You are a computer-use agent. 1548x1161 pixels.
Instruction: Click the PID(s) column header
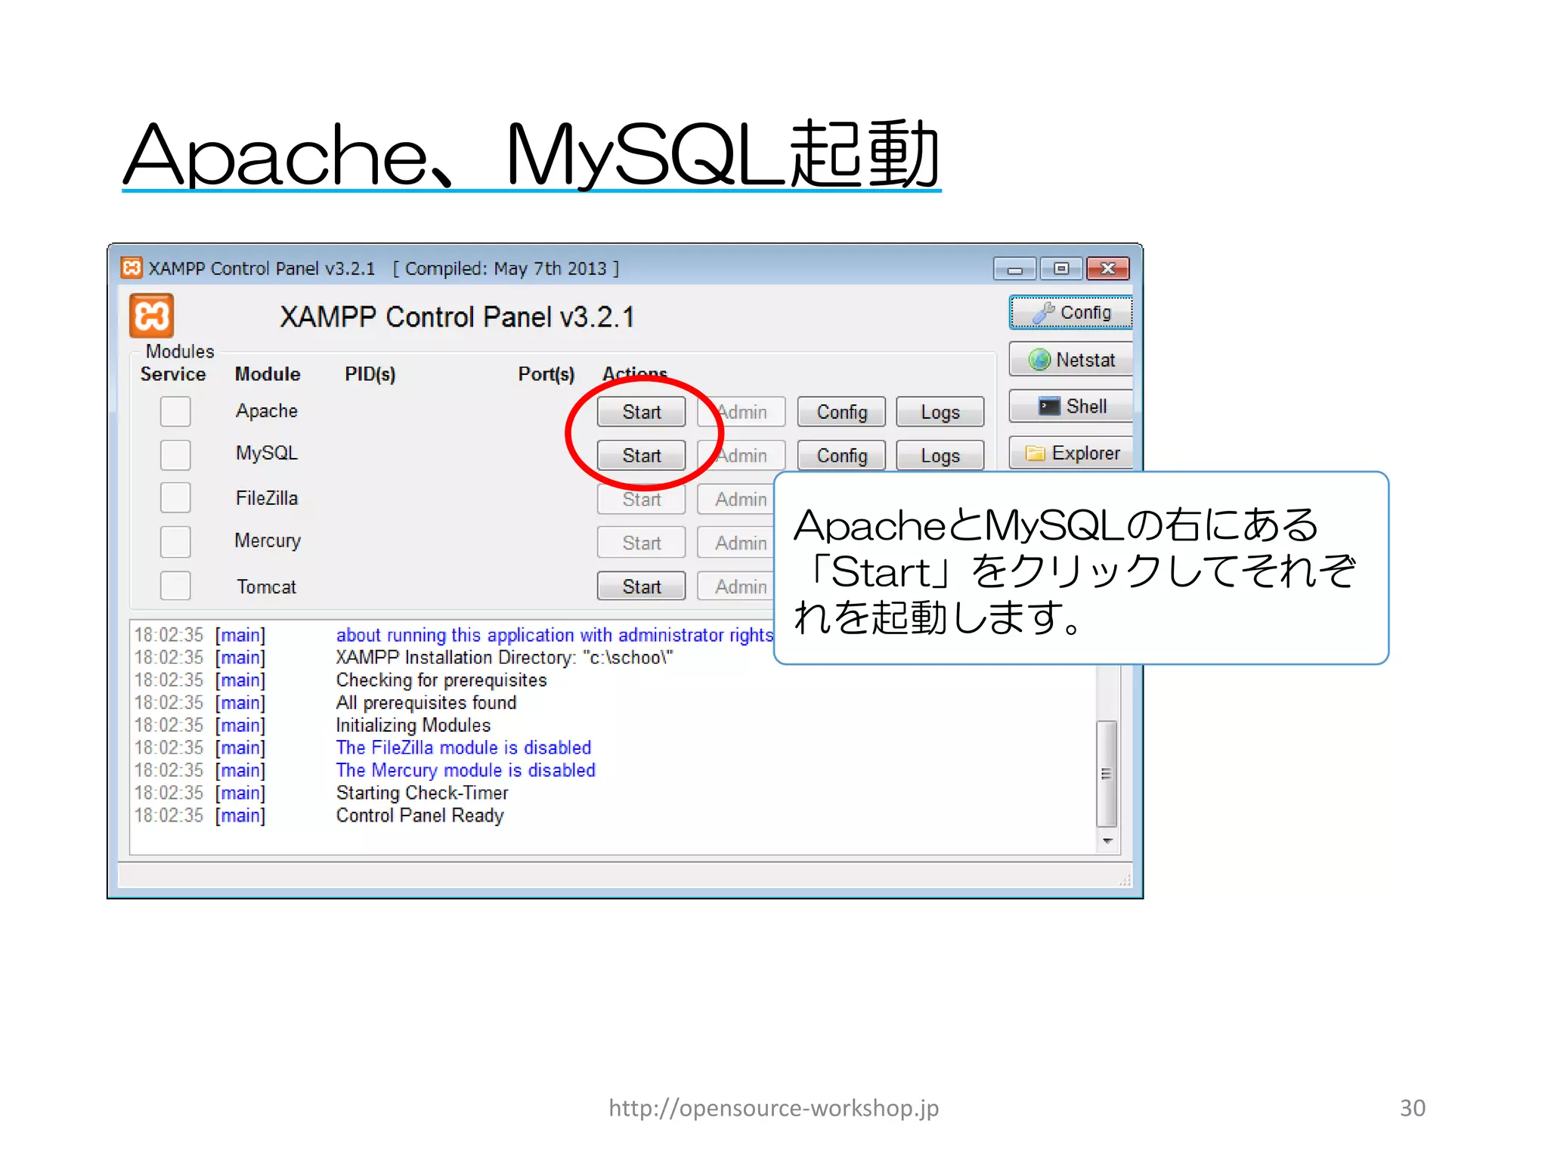coord(370,374)
